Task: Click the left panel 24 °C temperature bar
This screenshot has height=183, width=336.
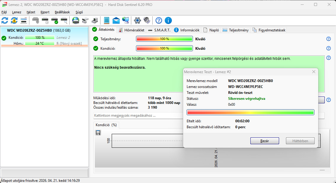Action: [x=40, y=44]
